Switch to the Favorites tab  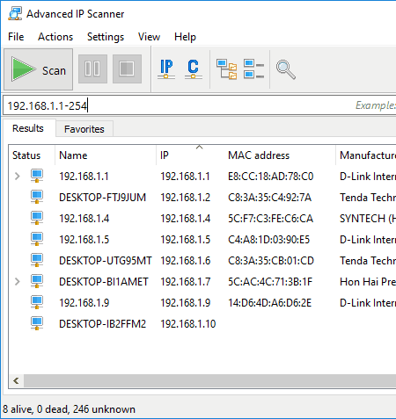pos(84,129)
